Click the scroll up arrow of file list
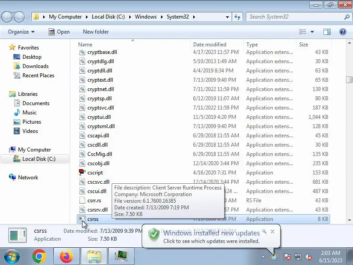The height and width of the screenshot is (265, 353). click(349, 43)
